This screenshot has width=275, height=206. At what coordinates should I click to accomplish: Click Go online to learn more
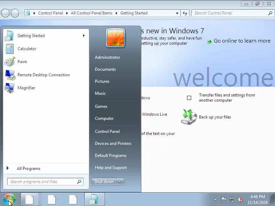(242, 41)
